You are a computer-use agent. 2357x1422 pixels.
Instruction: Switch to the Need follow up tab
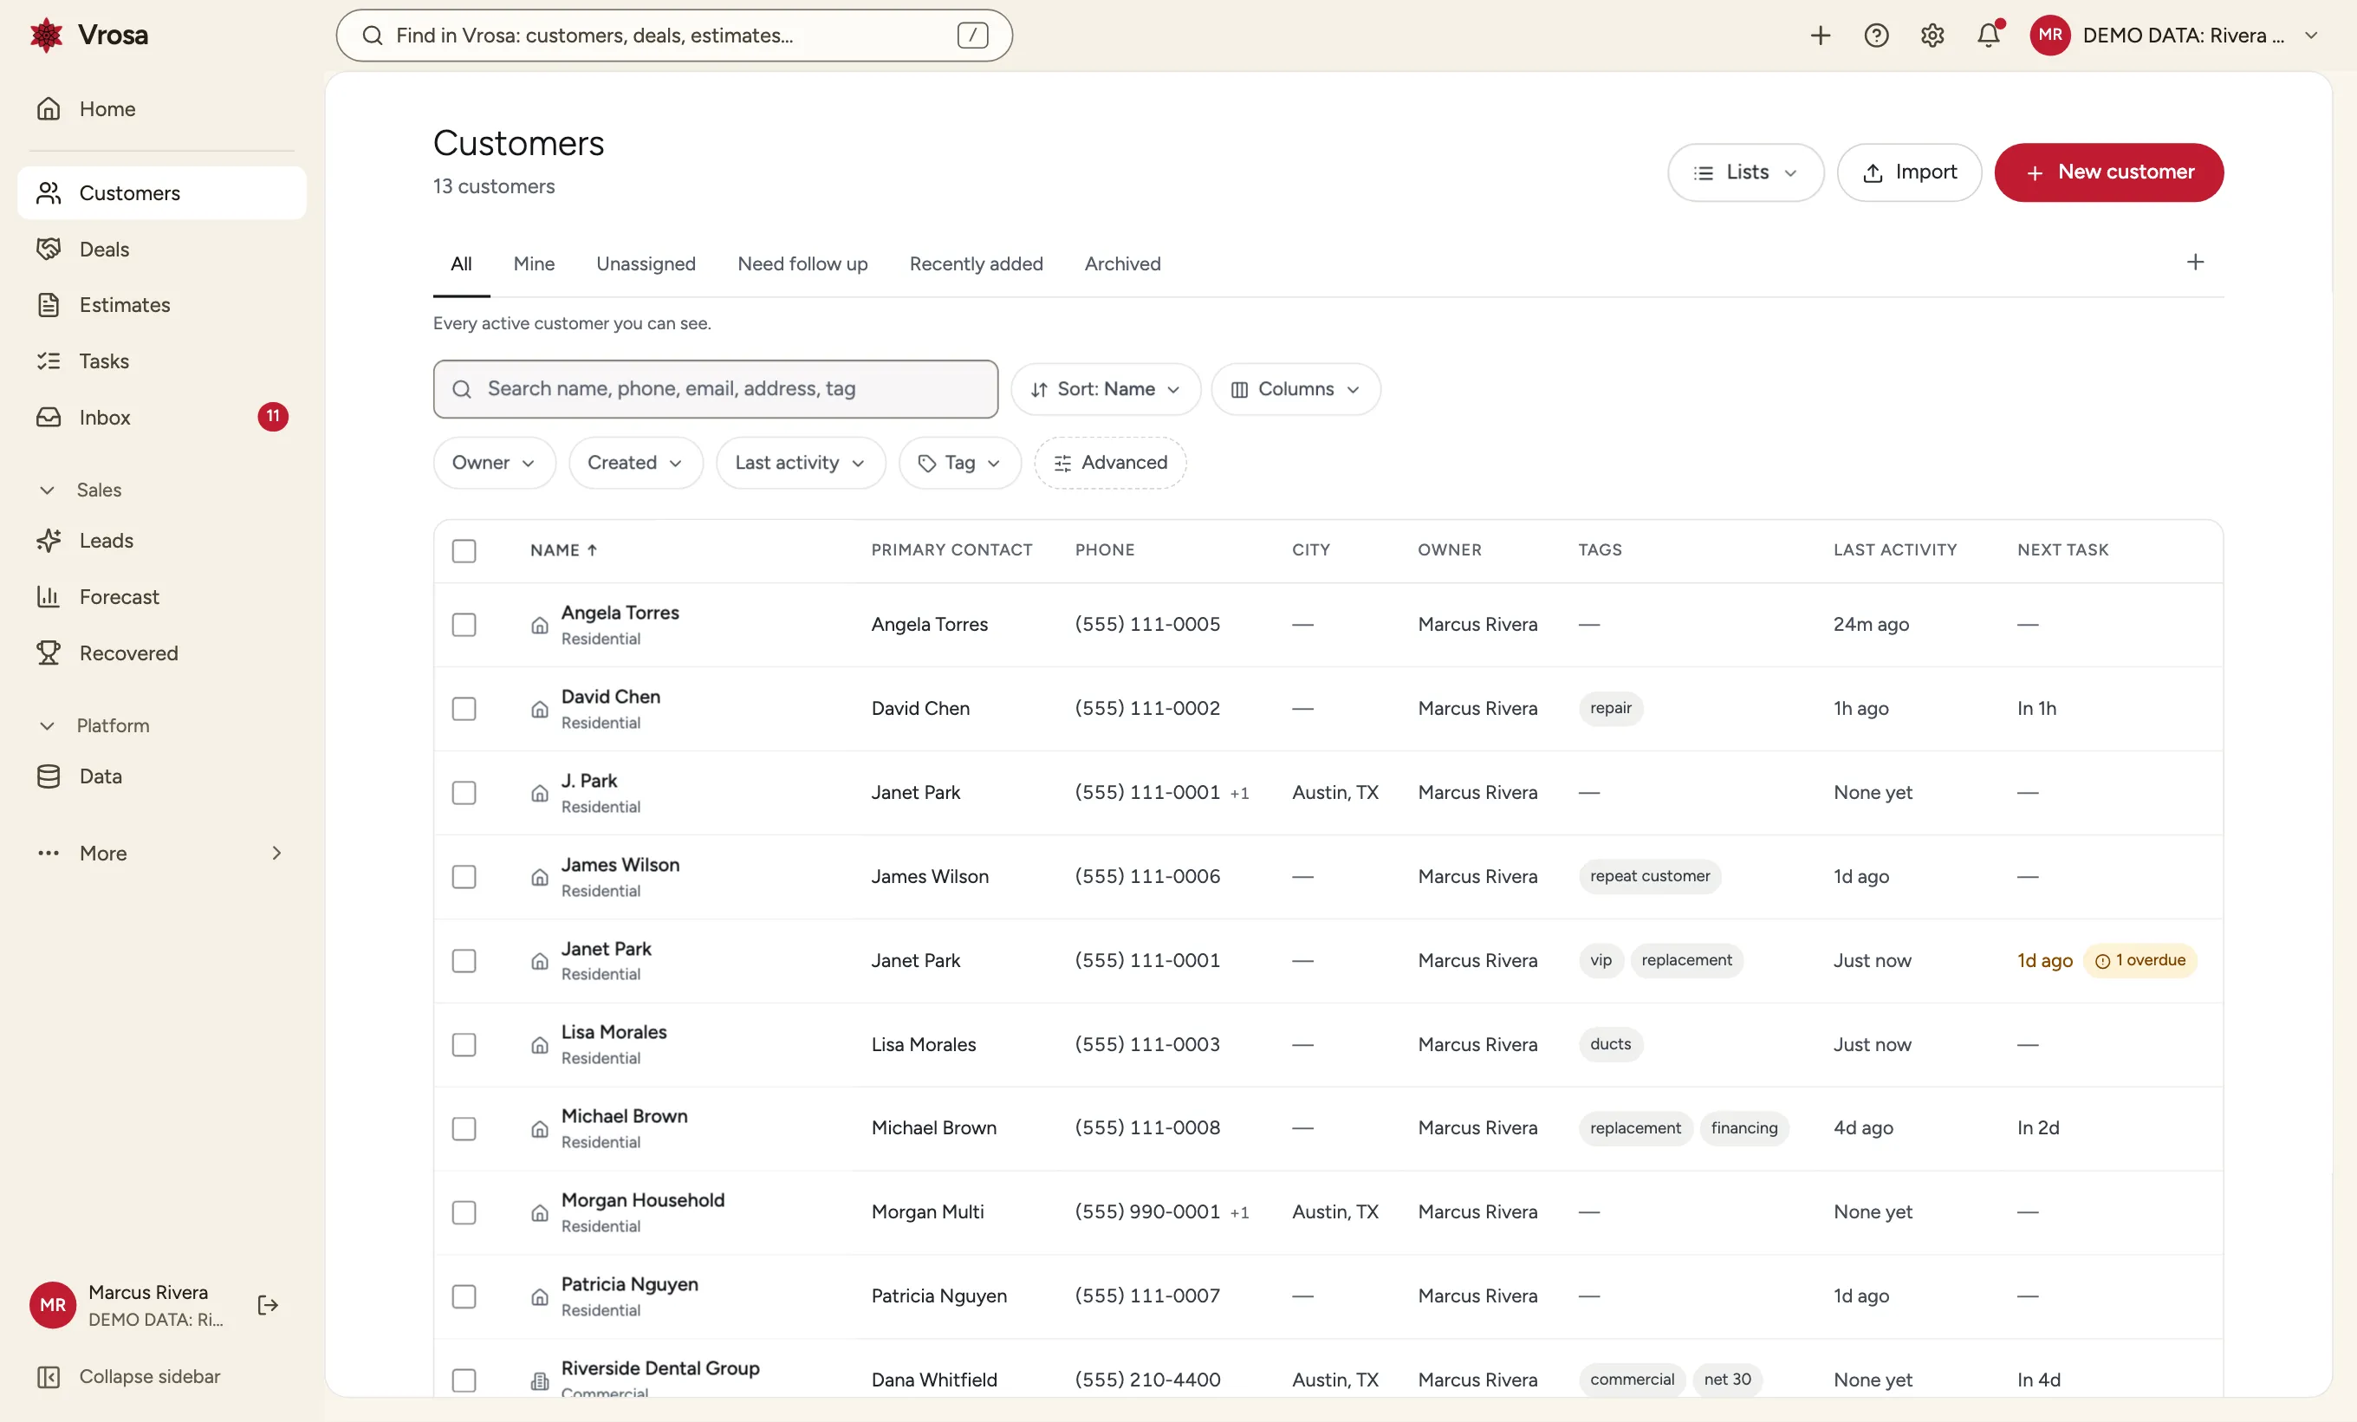[x=802, y=264]
